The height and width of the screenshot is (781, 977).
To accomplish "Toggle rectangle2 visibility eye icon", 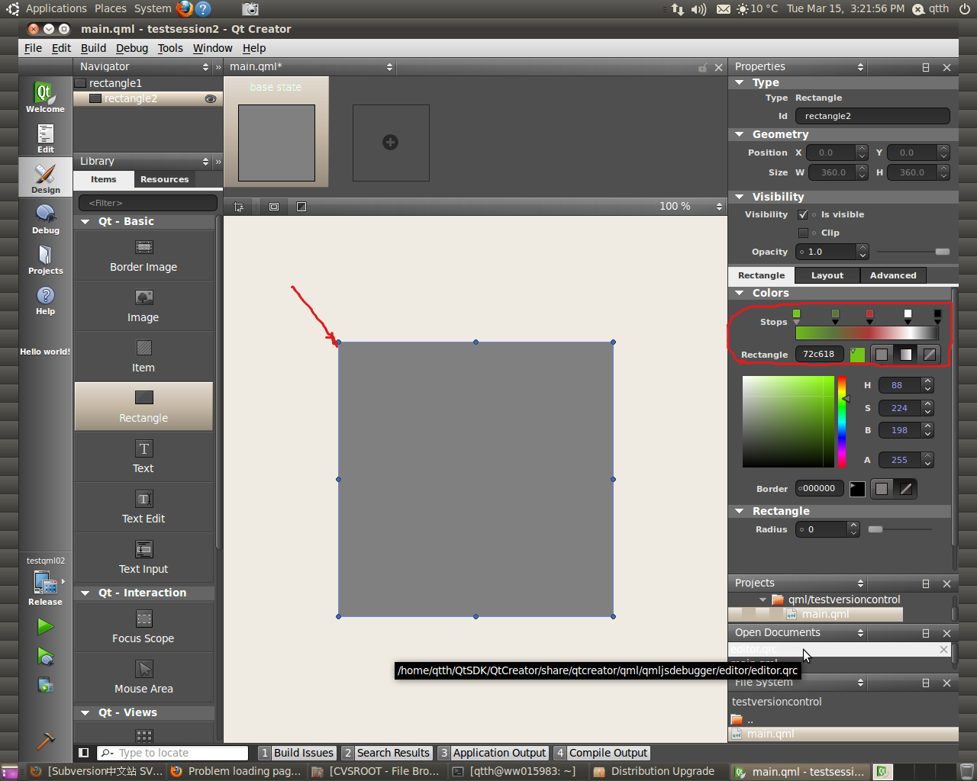I will (x=211, y=99).
